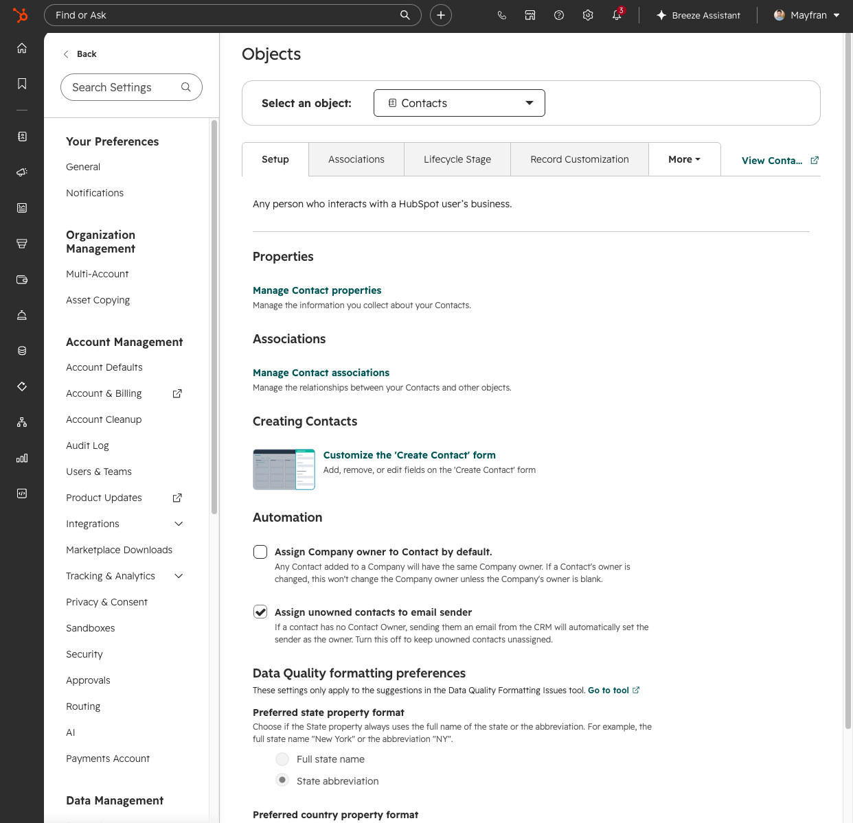
Task: Click the settings sidebar scrollbar
Action: point(214,317)
